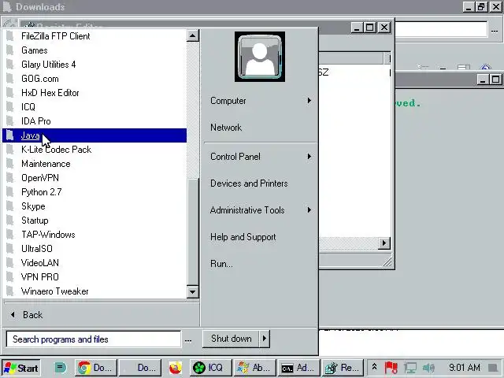Open the VideoLAN folder
504x378 pixels.
tap(94, 262)
